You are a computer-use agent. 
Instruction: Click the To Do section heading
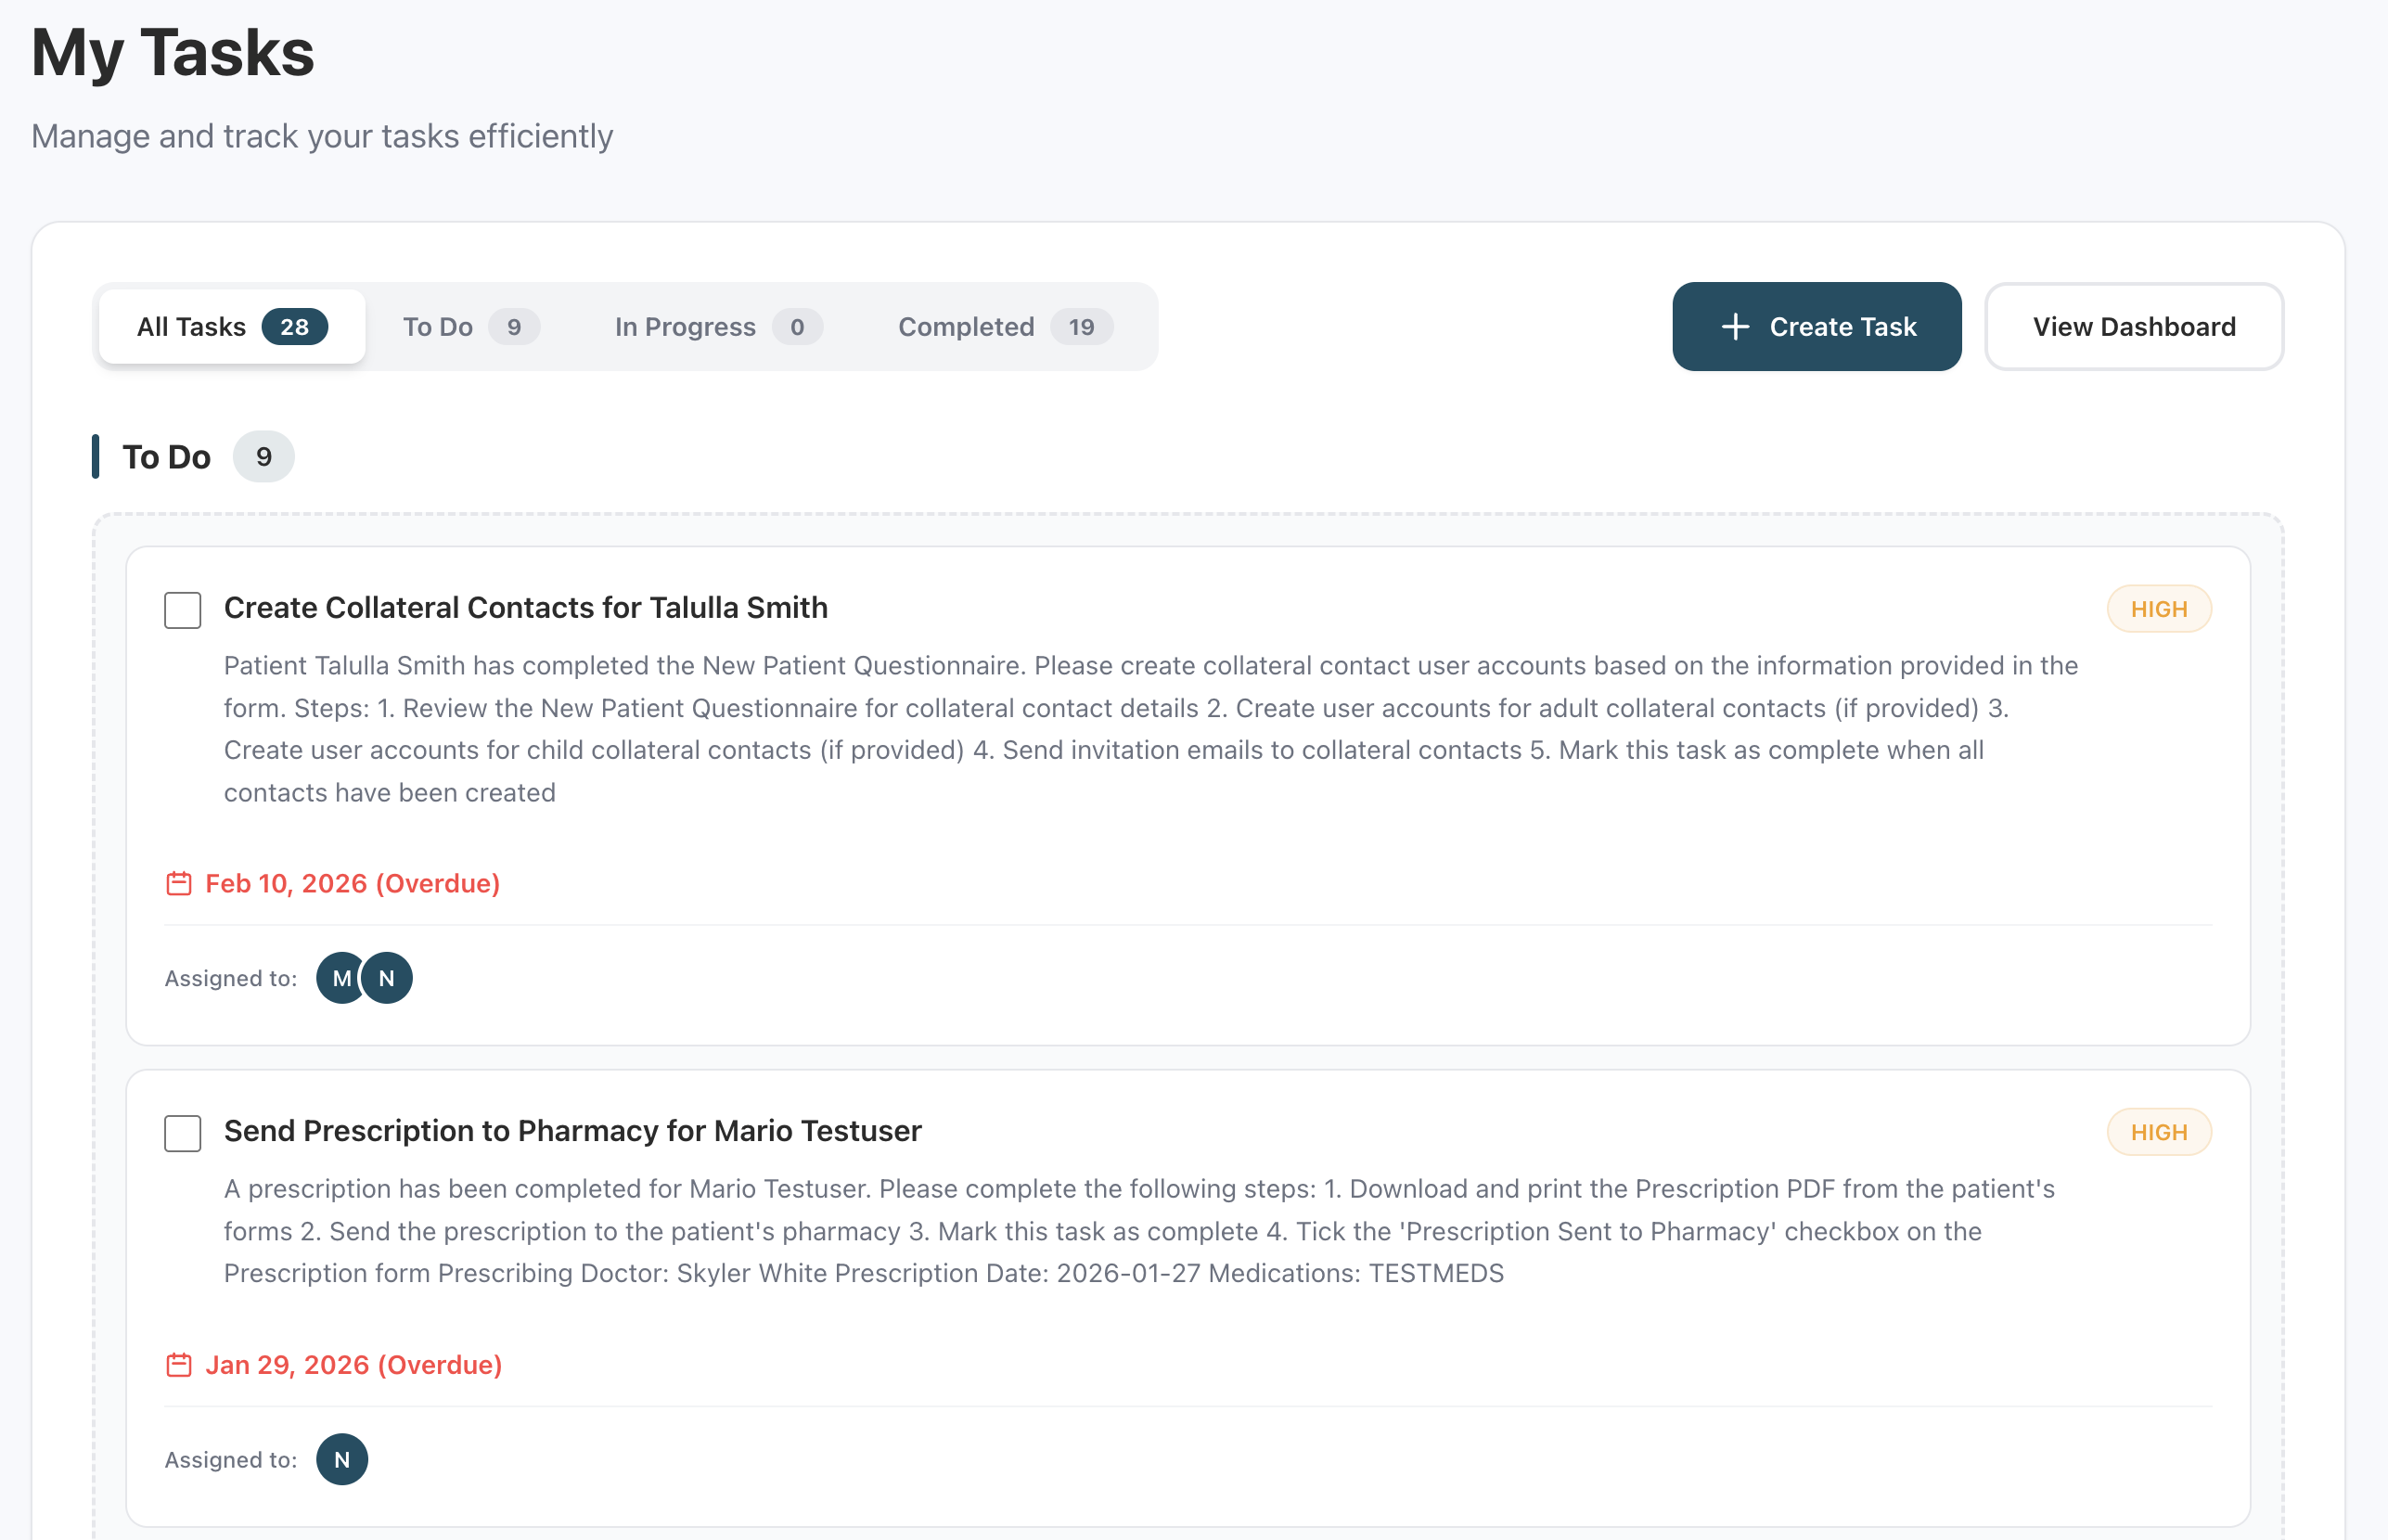click(x=167, y=457)
